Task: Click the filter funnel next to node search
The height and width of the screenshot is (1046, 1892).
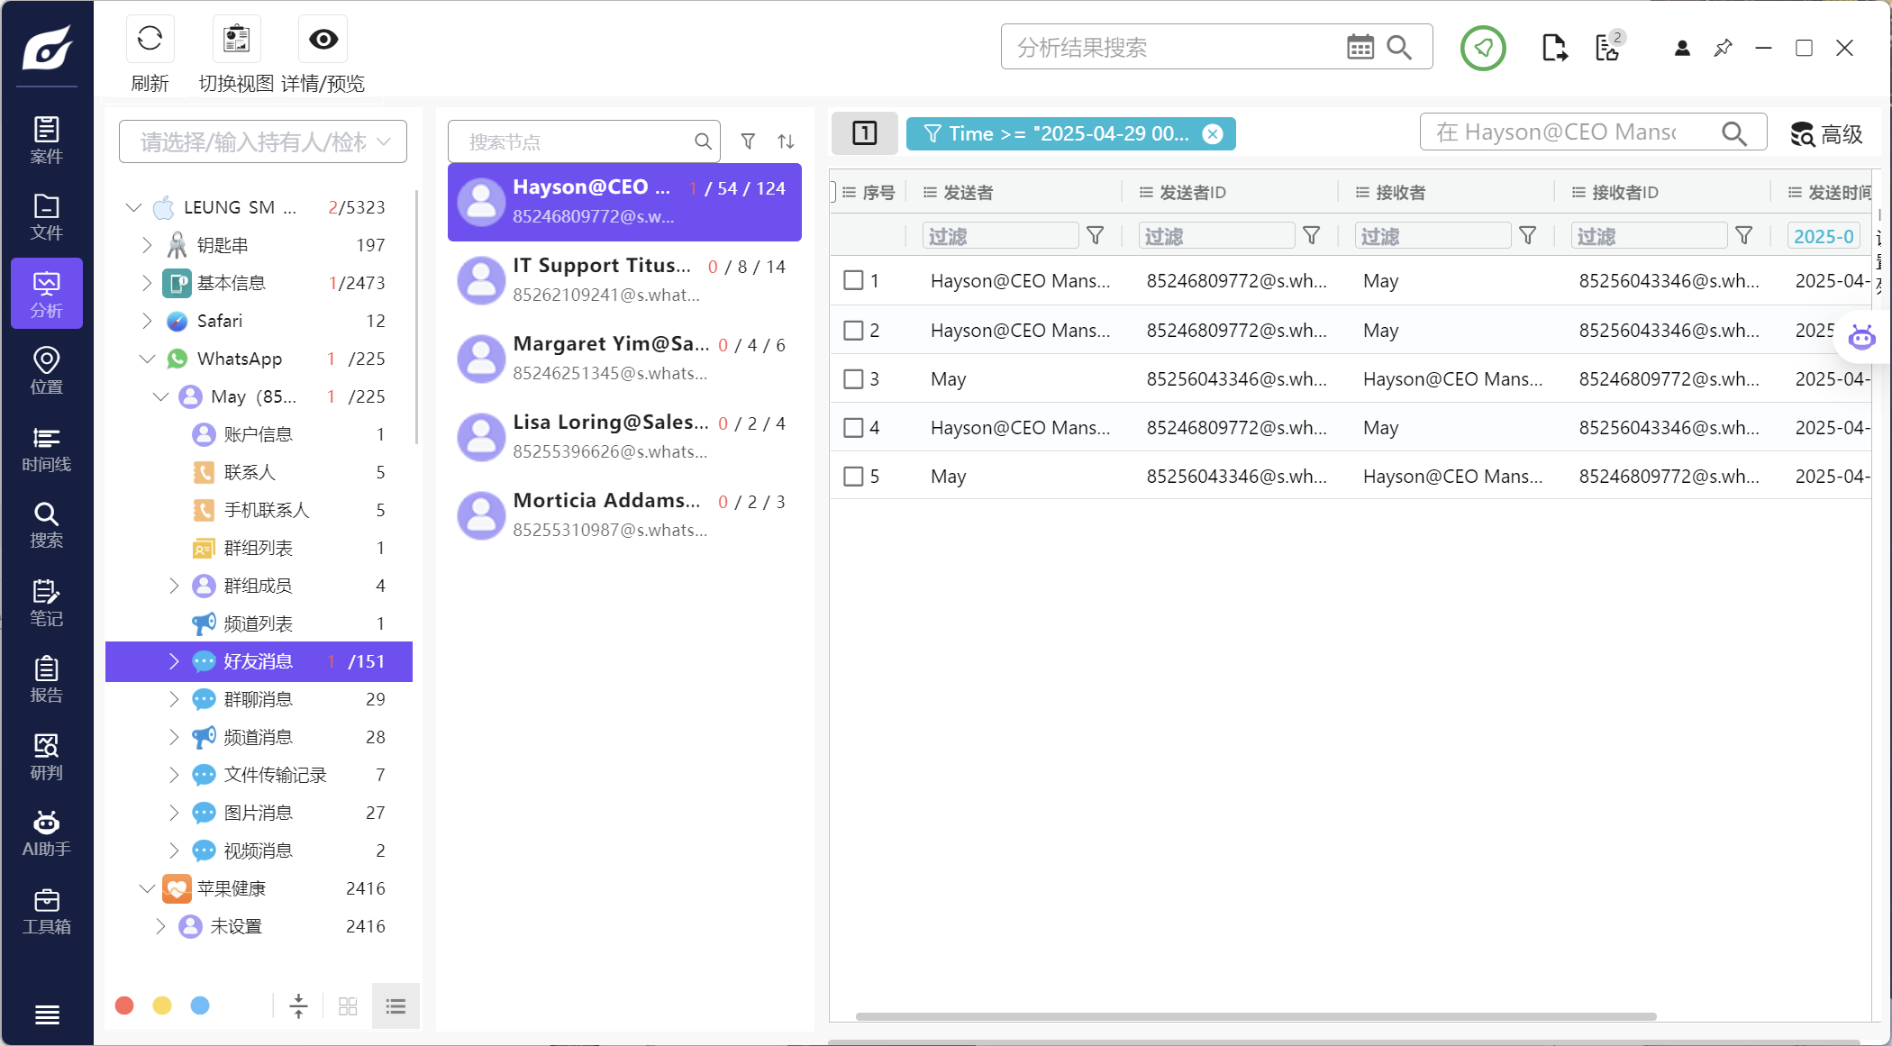Action: [x=748, y=141]
